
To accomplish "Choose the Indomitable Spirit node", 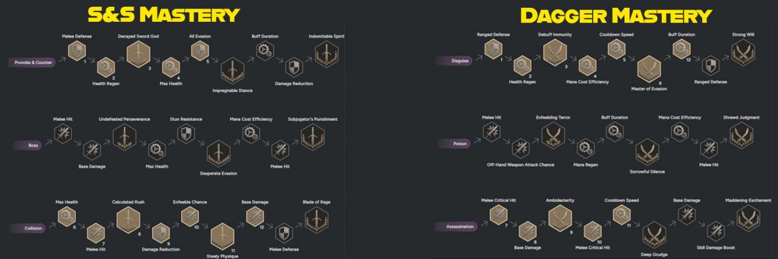I will point(326,54).
